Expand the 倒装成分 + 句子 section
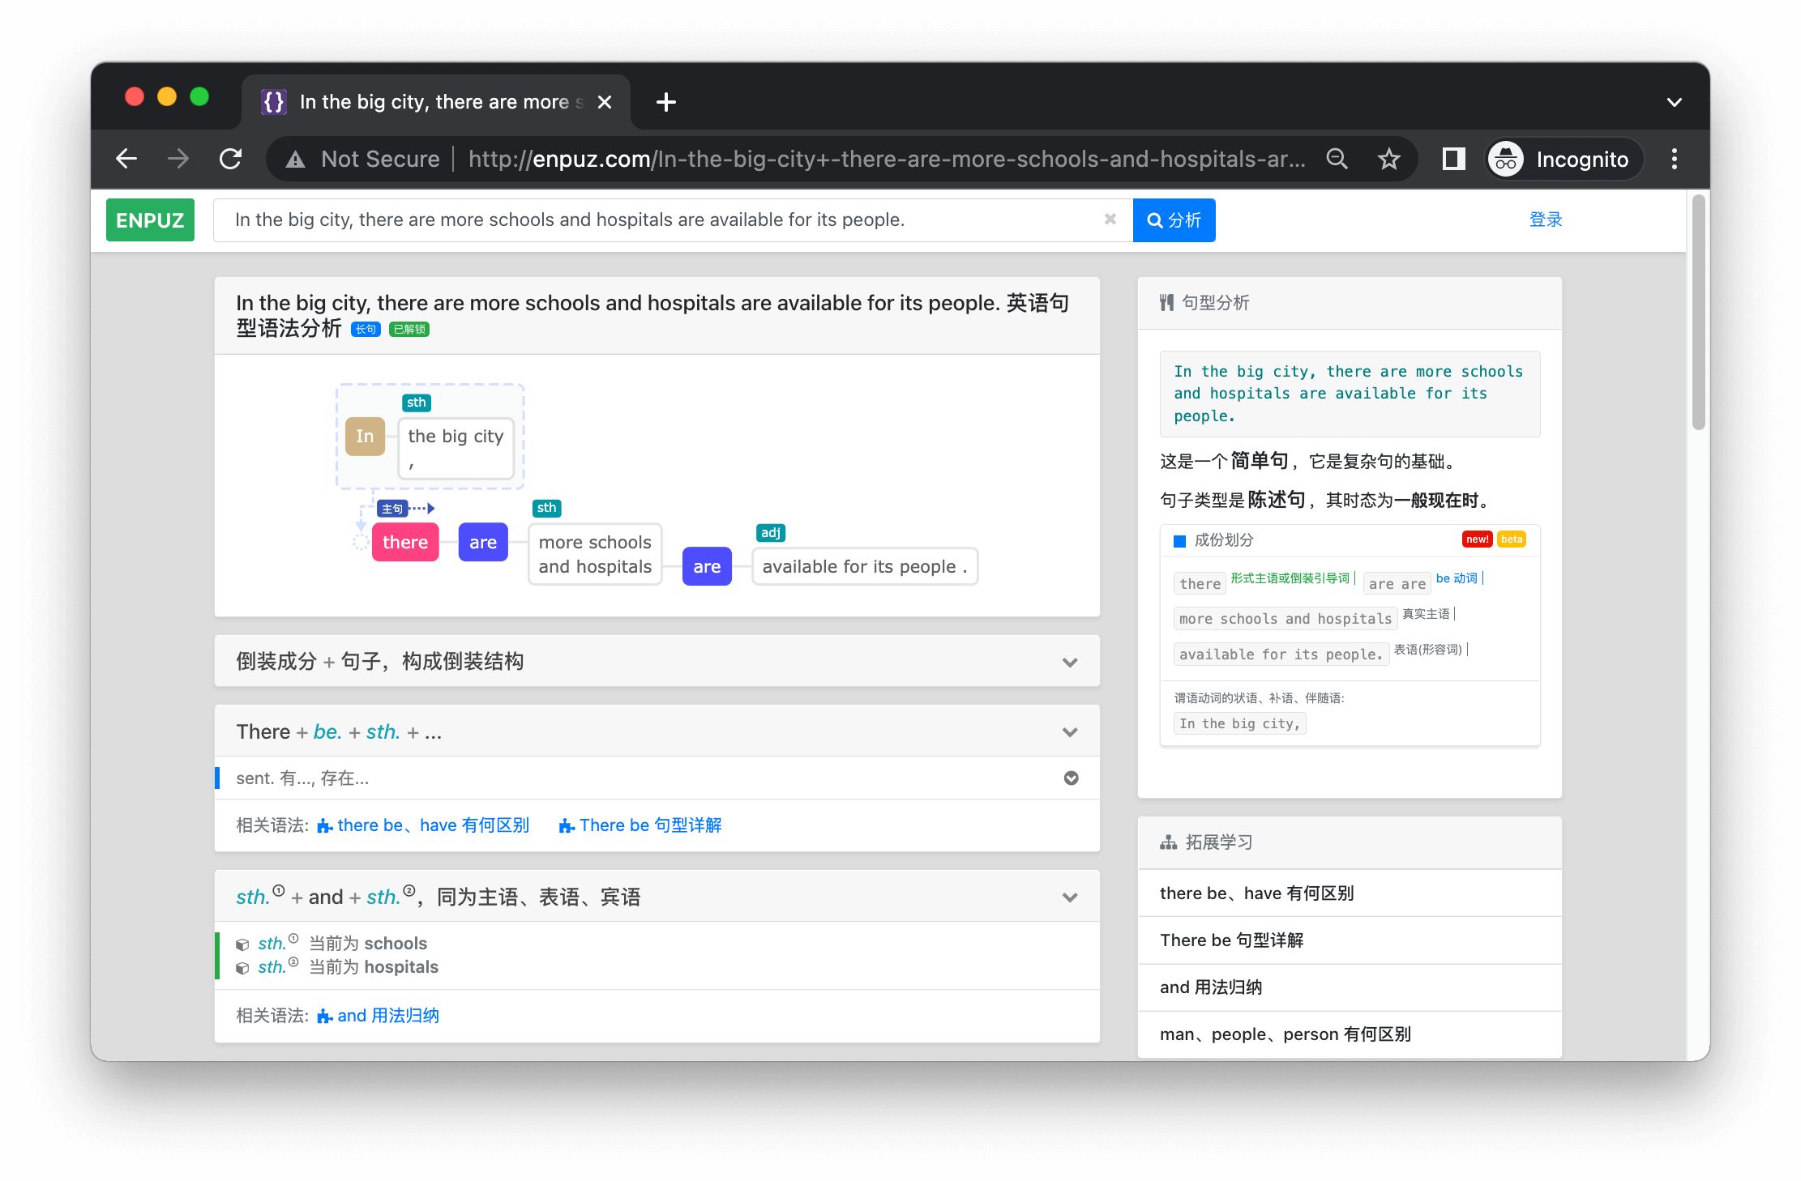Screen dimensions: 1801x1181 1070,662
